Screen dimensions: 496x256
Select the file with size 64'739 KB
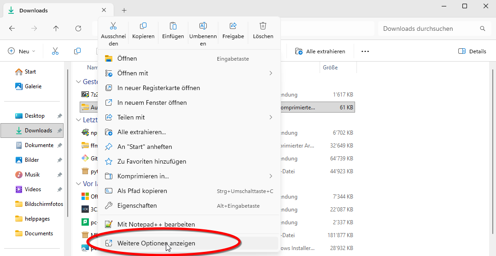[x=217, y=159]
